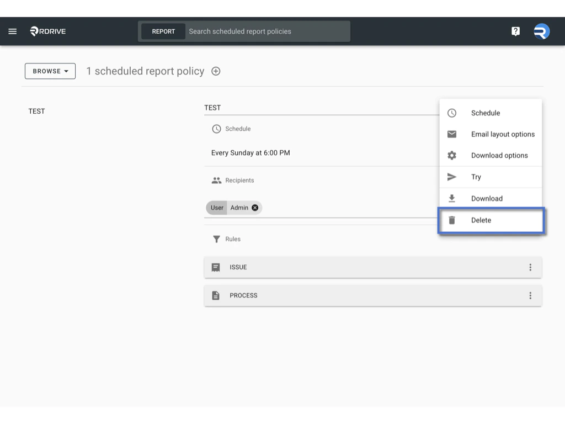
Task: Click the Schedule clock icon in the menu
Action: (x=451, y=113)
